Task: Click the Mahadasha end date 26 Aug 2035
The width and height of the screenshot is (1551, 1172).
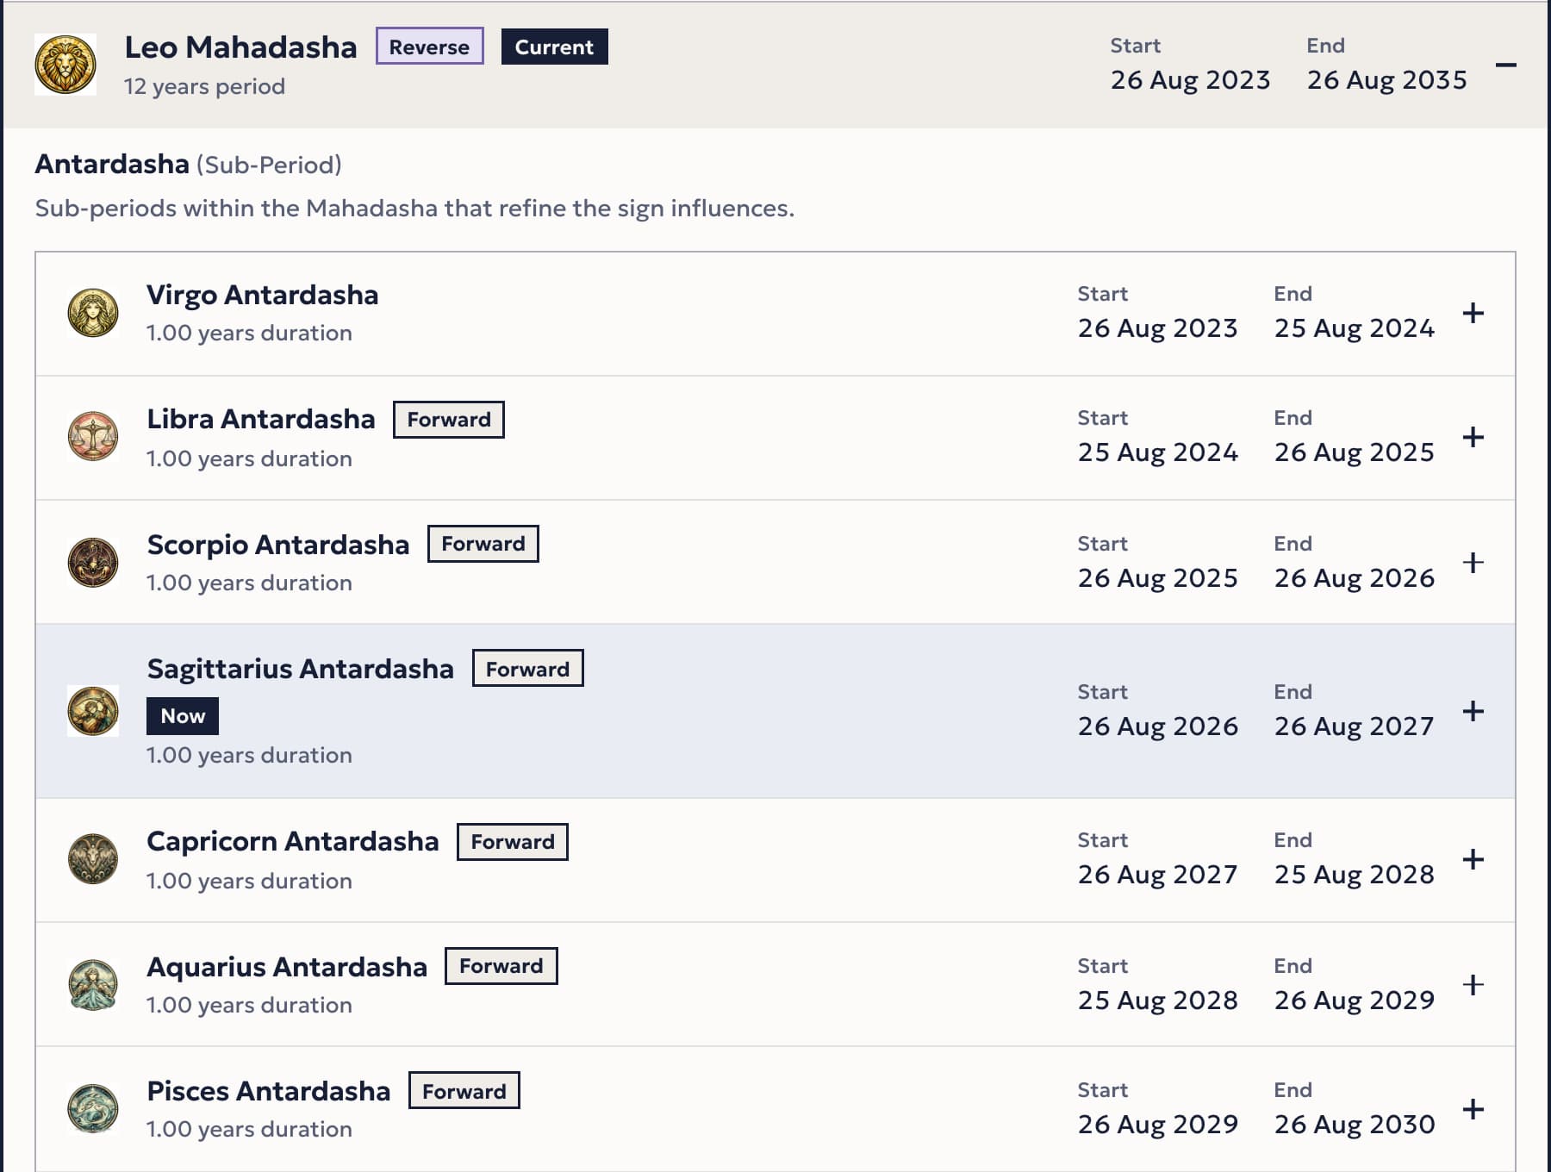Action: click(1387, 80)
